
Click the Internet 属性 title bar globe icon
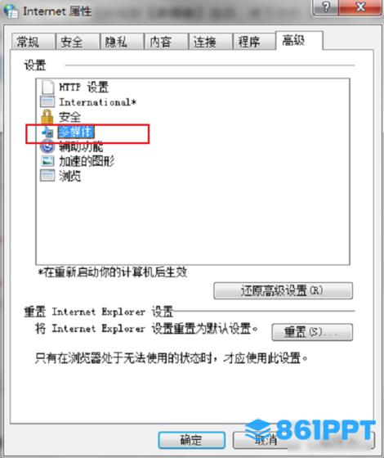11,11
